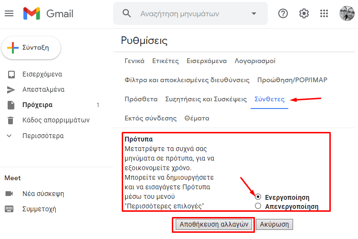This screenshot has height=239, width=358.
Task: Click the Ακύρωση button
Action: [x=274, y=224]
